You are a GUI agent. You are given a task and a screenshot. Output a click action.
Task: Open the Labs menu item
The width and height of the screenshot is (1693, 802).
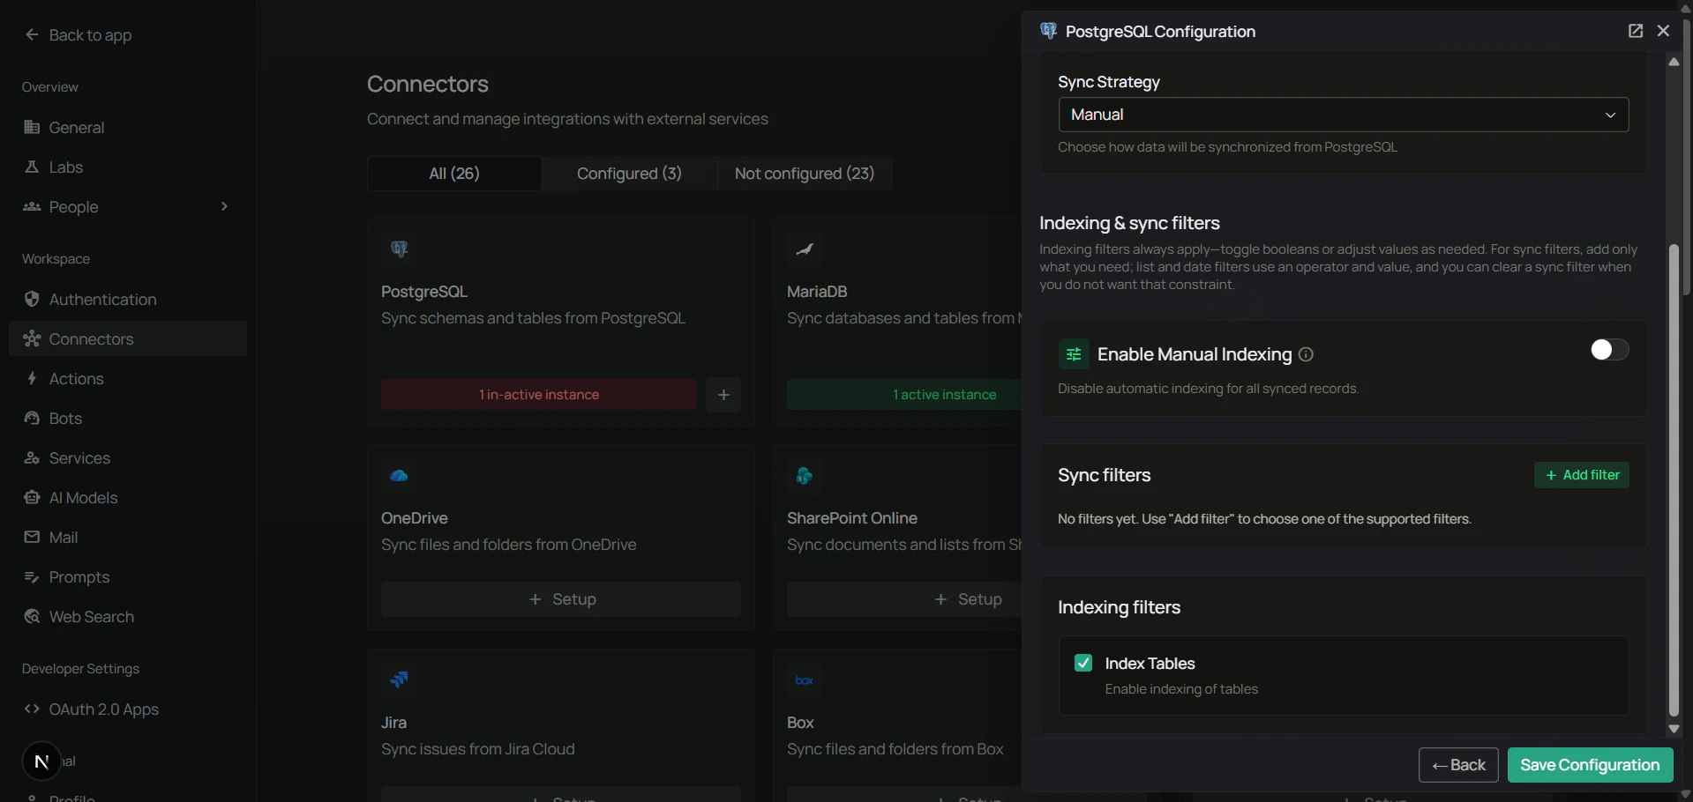click(x=128, y=167)
